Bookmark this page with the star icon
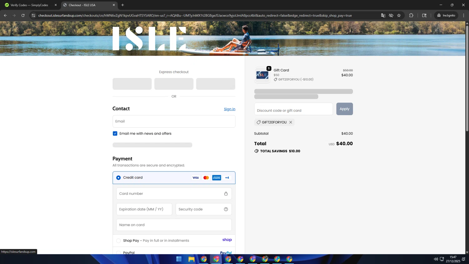The height and width of the screenshot is (264, 469). (x=399, y=15)
